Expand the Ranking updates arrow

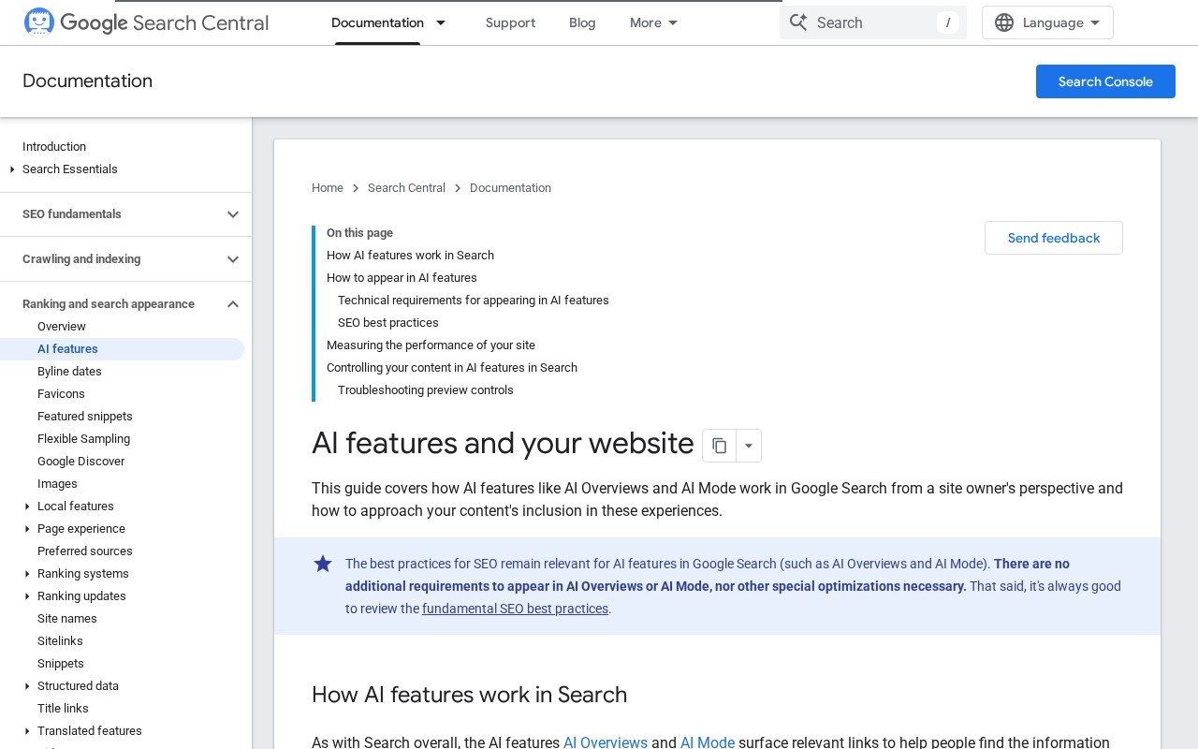[27, 596]
